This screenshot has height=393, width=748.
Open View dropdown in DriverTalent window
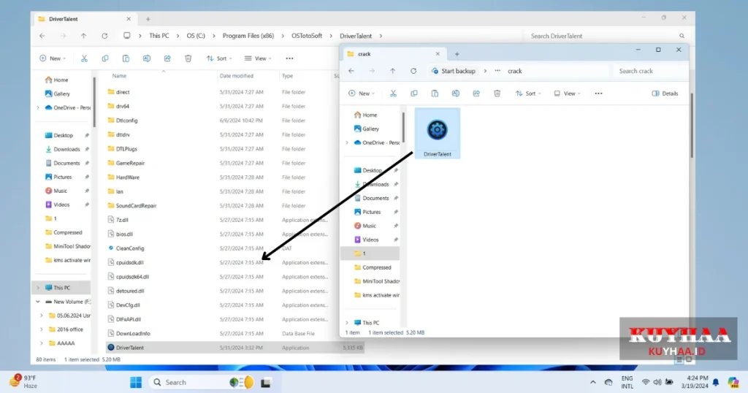coord(258,58)
